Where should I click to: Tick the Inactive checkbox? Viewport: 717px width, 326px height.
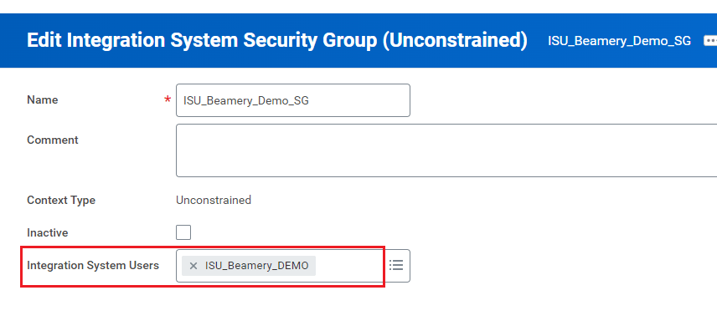pos(183,232)
